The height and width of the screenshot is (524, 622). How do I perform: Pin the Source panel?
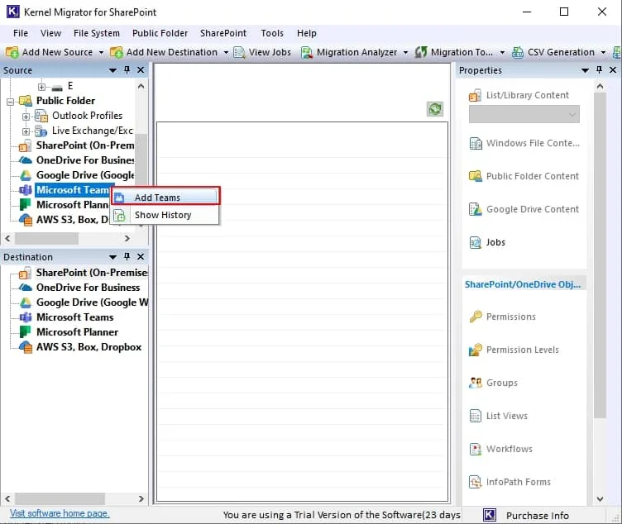(x=127, y=69)
